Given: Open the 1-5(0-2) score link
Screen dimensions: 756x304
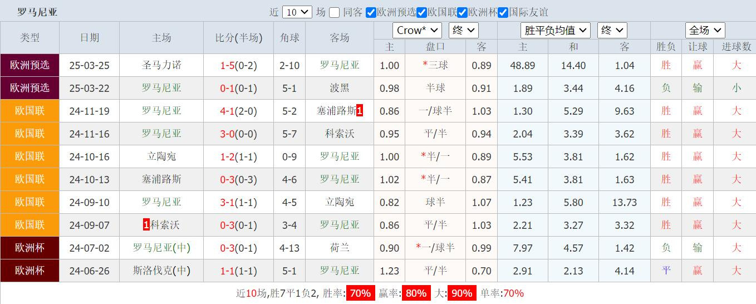Looking at the screenshot, I should click(238, 65).
